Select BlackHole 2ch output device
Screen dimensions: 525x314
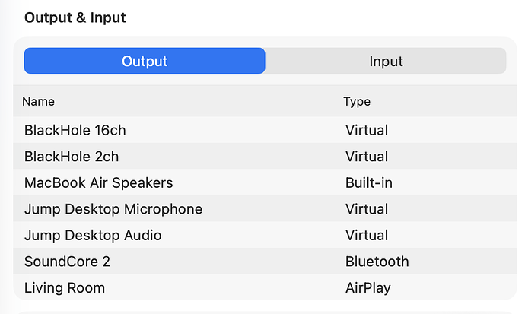[x=72, y=157]
